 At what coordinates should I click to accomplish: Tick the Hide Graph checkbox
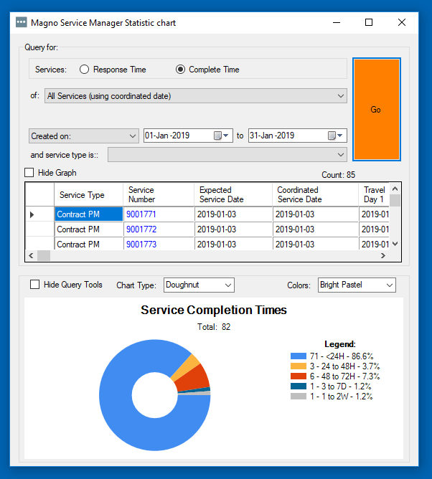tap(29, 173)
